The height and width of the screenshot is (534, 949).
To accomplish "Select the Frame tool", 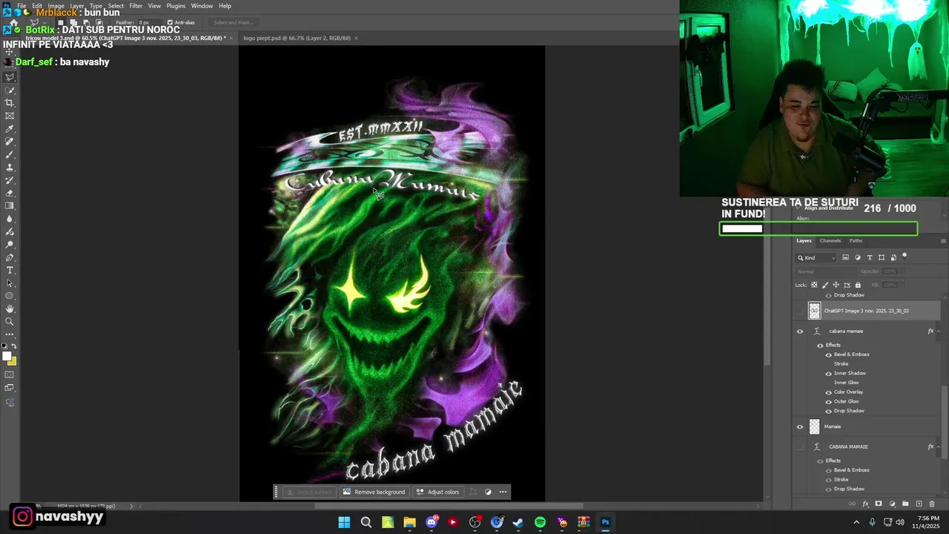I will [x=10, y=116].
